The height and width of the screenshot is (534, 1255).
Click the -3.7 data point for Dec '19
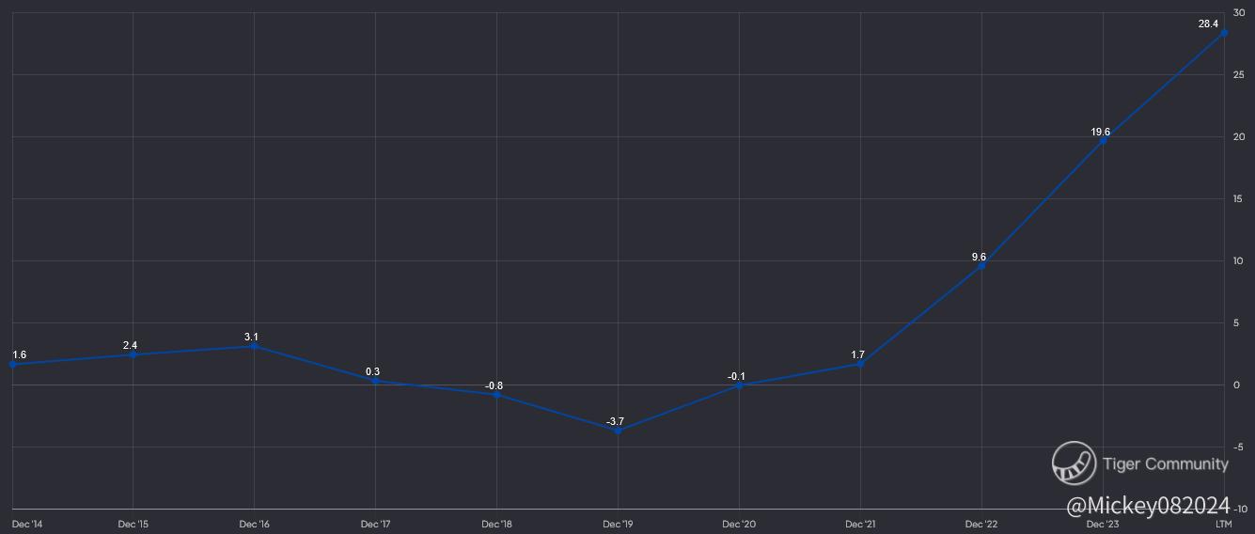[618, 431]
